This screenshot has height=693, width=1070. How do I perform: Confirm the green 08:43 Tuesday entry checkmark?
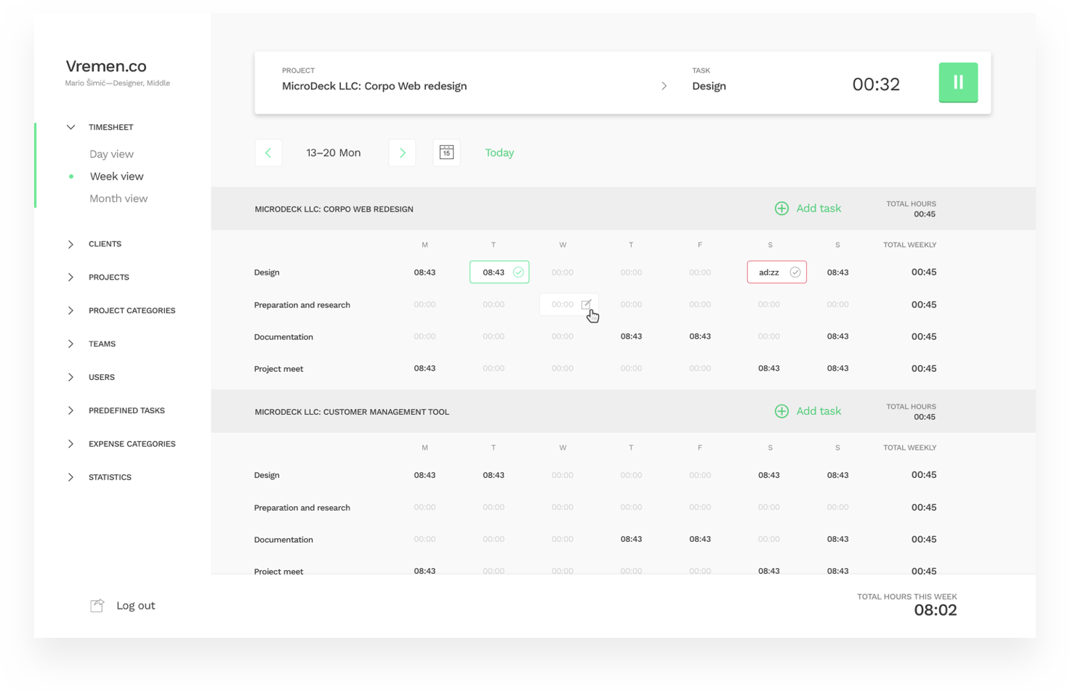[x=518, y=272]
